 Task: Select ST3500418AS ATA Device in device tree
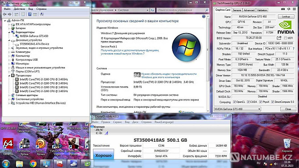click(x=34, y=44)
